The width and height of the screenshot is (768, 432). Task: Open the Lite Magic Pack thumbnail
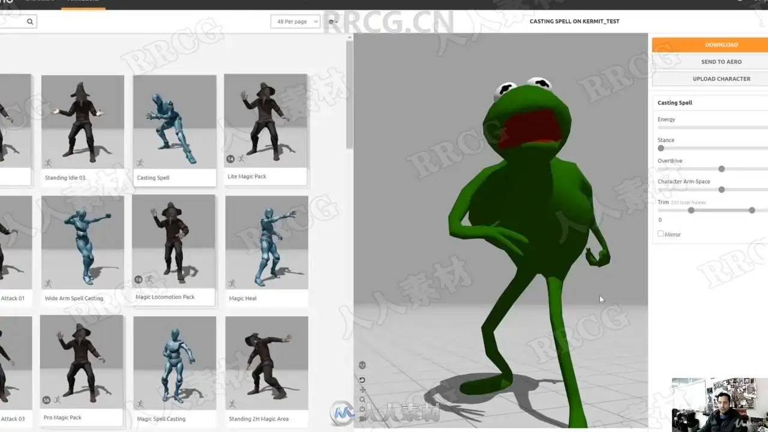266,121
